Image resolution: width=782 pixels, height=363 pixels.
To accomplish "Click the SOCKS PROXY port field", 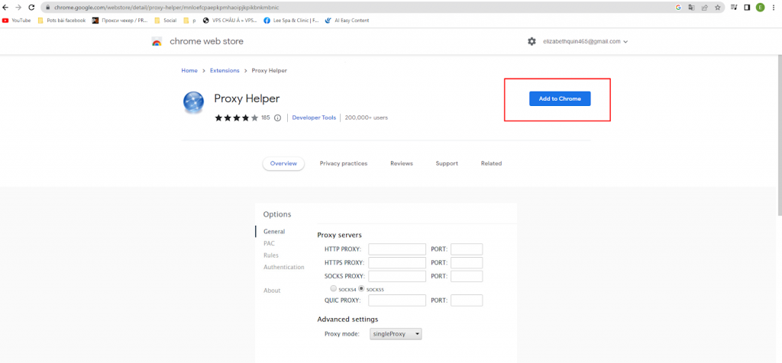I will click(467, 276).
